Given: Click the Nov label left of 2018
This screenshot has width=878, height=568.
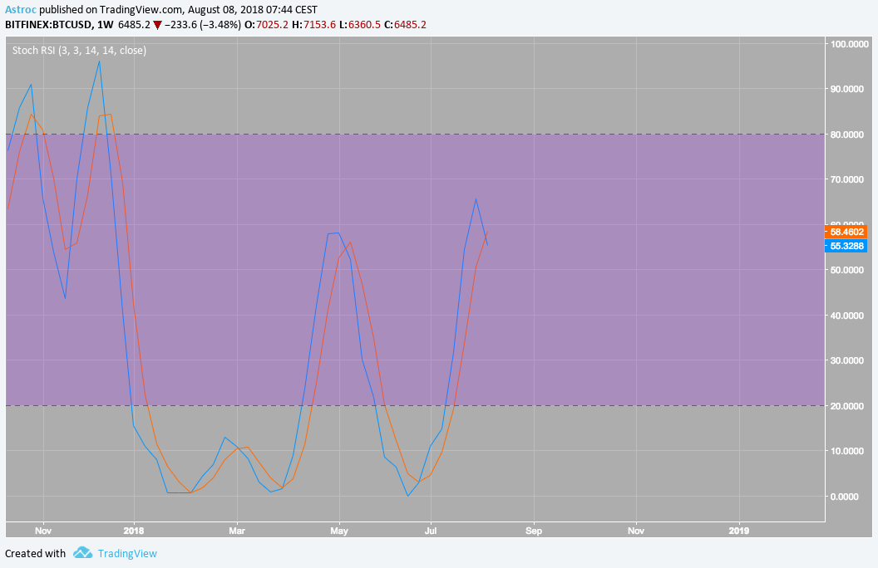Looking at the screenshot, I should pos(43,531).
